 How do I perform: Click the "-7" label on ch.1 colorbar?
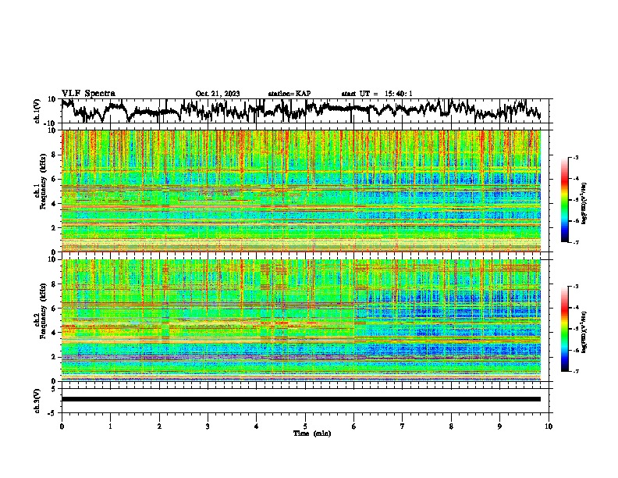(575, 242)
